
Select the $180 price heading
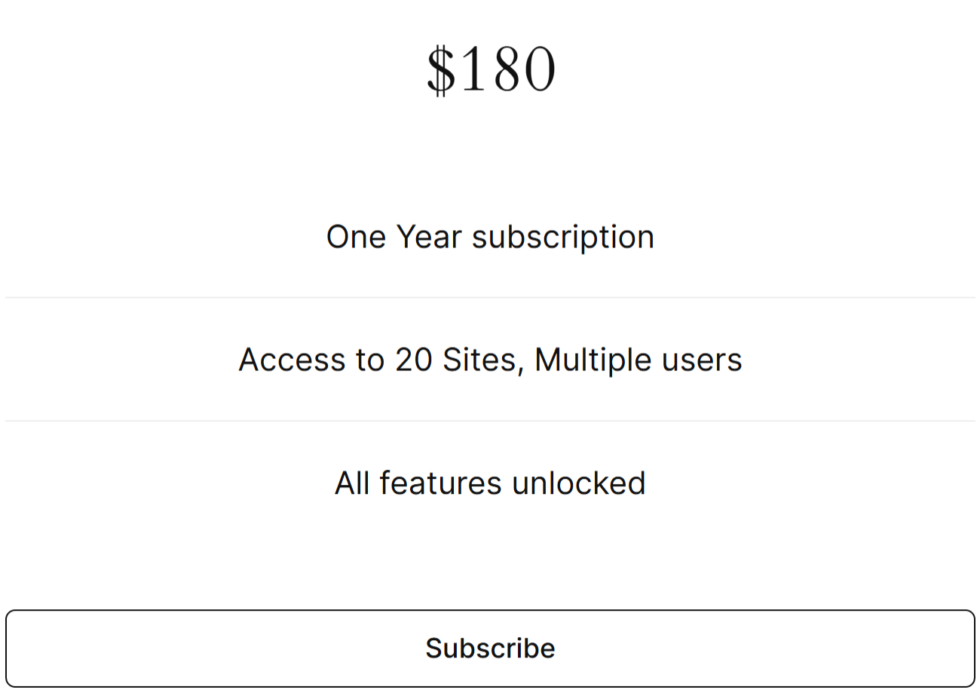(x=491, y=70)
